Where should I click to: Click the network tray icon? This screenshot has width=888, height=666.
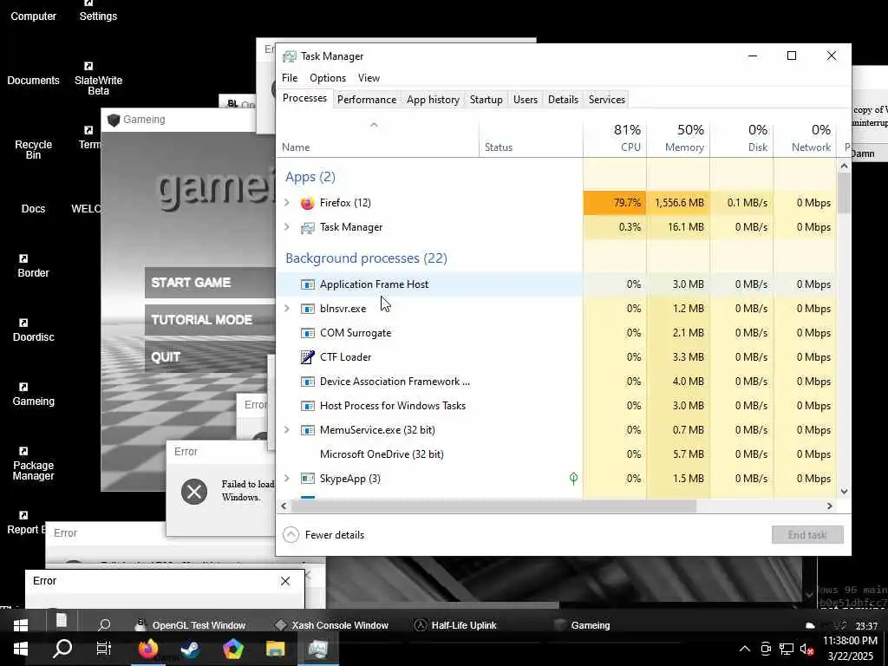click(x=786, y=649)
